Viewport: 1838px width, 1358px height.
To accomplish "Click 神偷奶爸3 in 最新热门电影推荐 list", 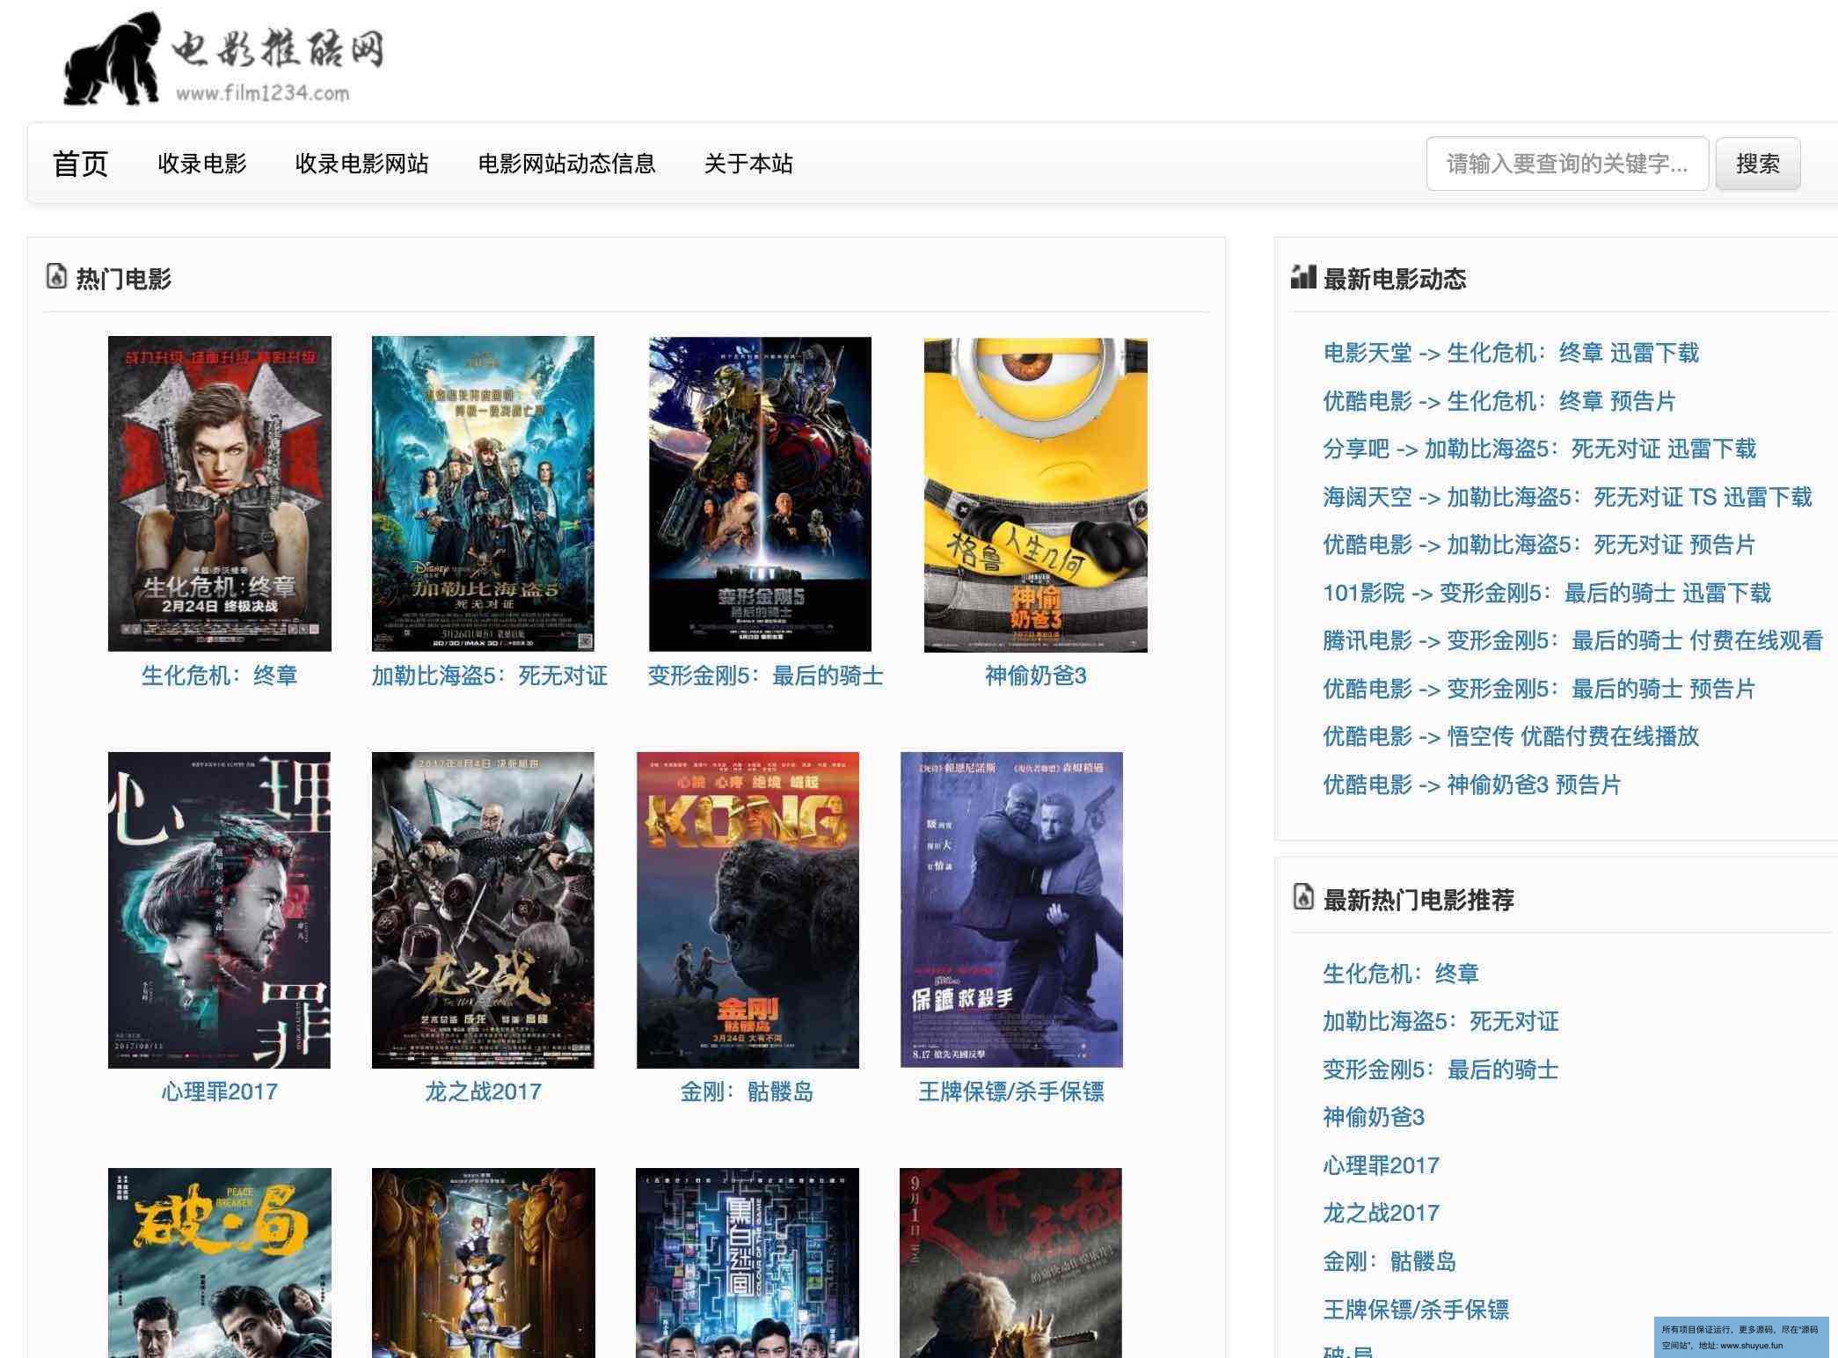I will click(x=1374, y=1117).
